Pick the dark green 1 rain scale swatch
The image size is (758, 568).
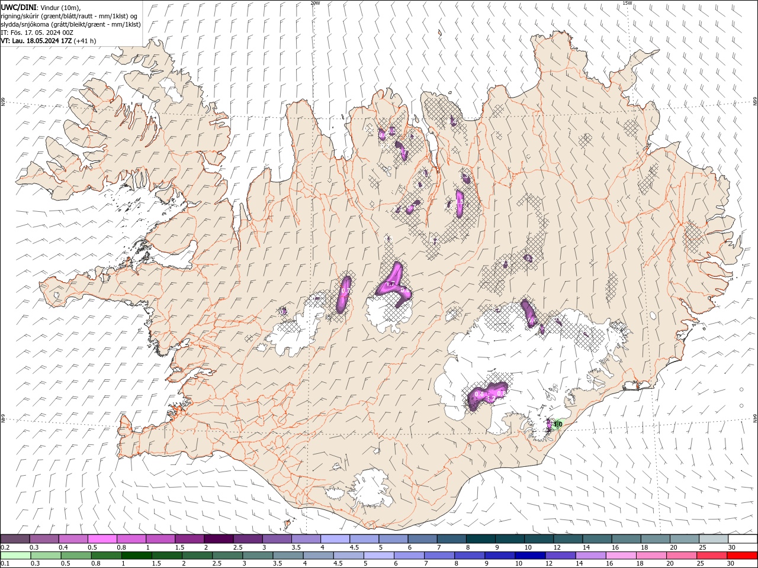(136, 556)
